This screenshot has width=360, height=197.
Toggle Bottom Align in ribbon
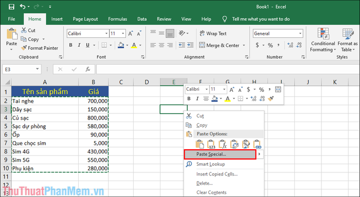[x=170, y=33]
